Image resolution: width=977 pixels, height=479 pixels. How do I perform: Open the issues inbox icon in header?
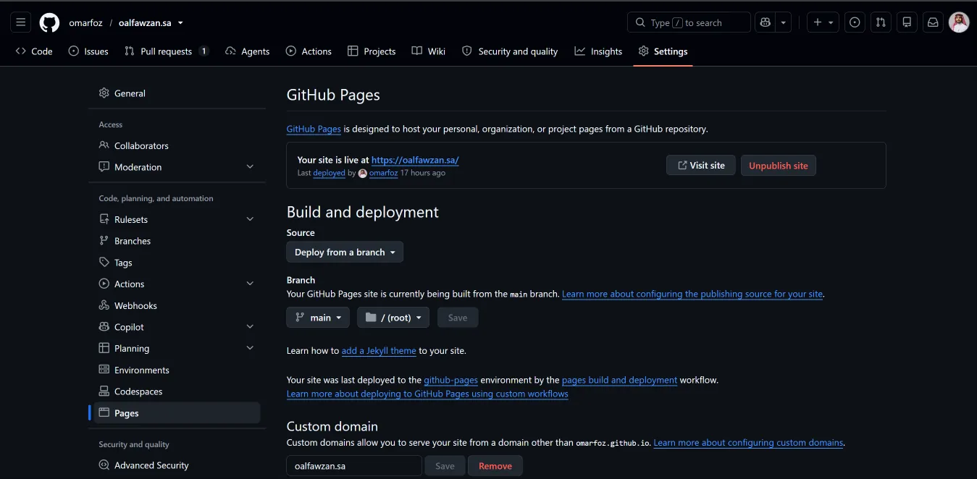pos(855,22)
